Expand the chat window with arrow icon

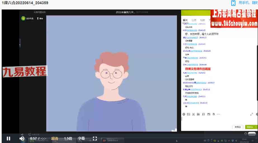(251, 114)
